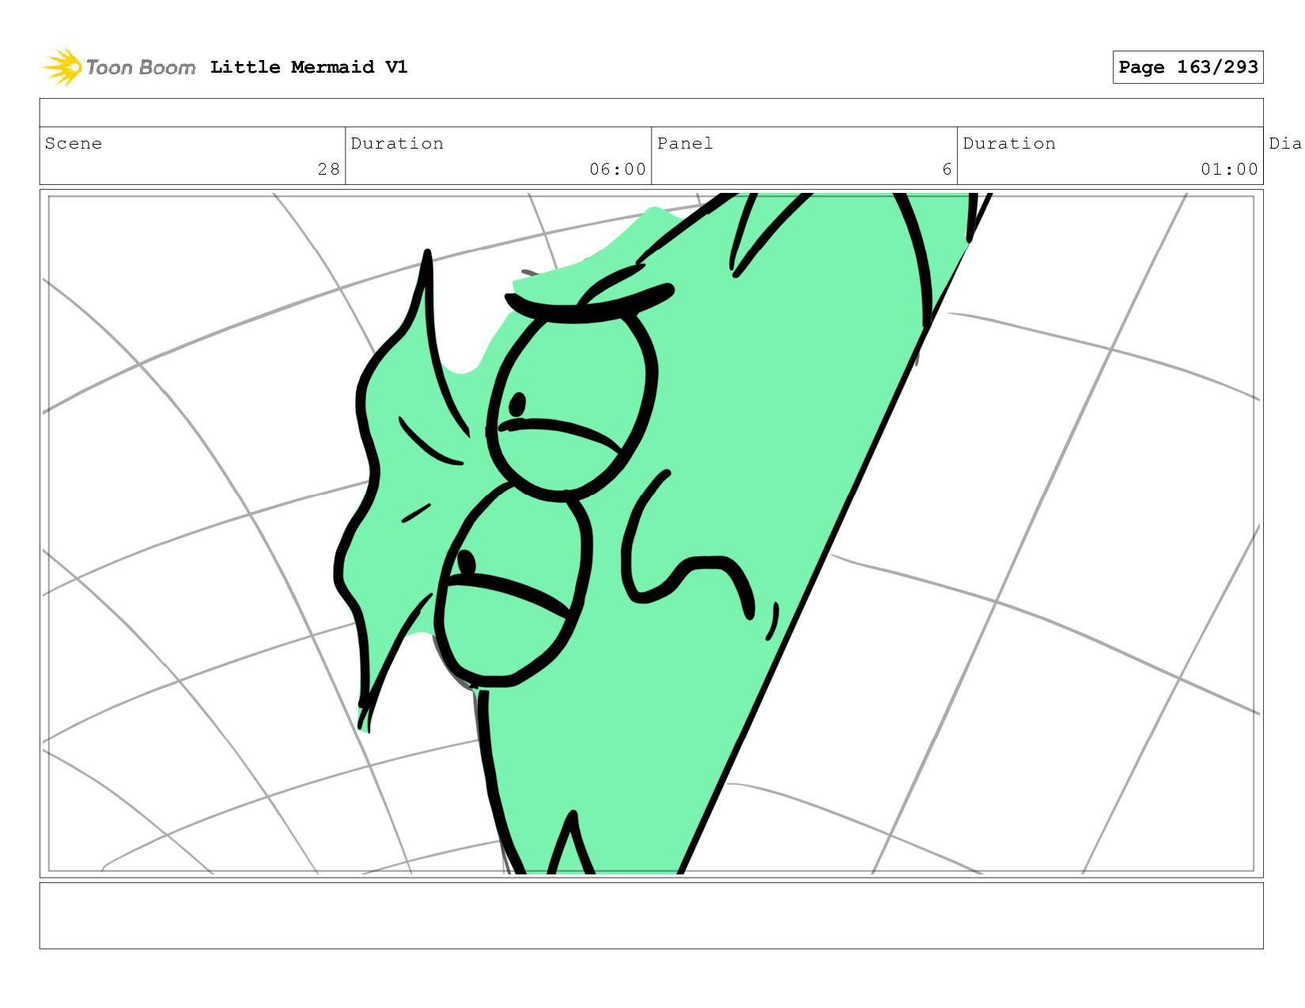
Task: Click the Panel label
Action: coord(685,143)
